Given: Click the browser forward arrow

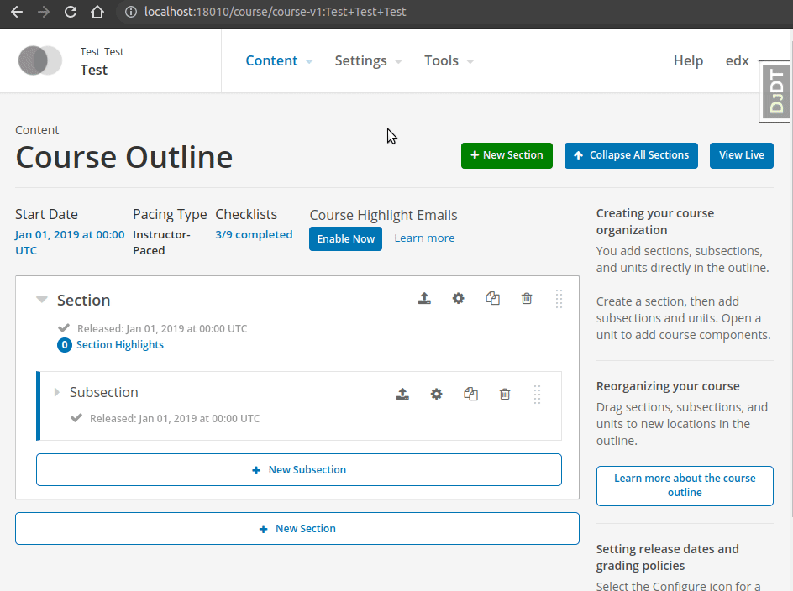Looking at the screenshot, I should tap(44, 12).
